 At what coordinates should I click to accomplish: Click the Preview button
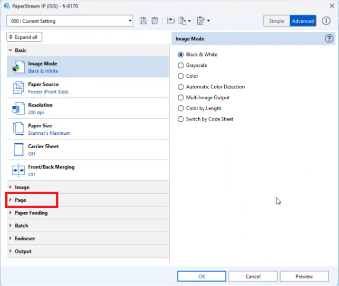(304, 276)
